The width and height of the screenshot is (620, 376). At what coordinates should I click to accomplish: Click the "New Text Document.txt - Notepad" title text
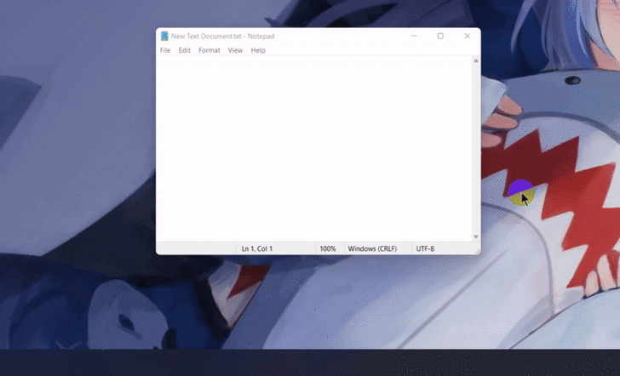click(222, 36)
